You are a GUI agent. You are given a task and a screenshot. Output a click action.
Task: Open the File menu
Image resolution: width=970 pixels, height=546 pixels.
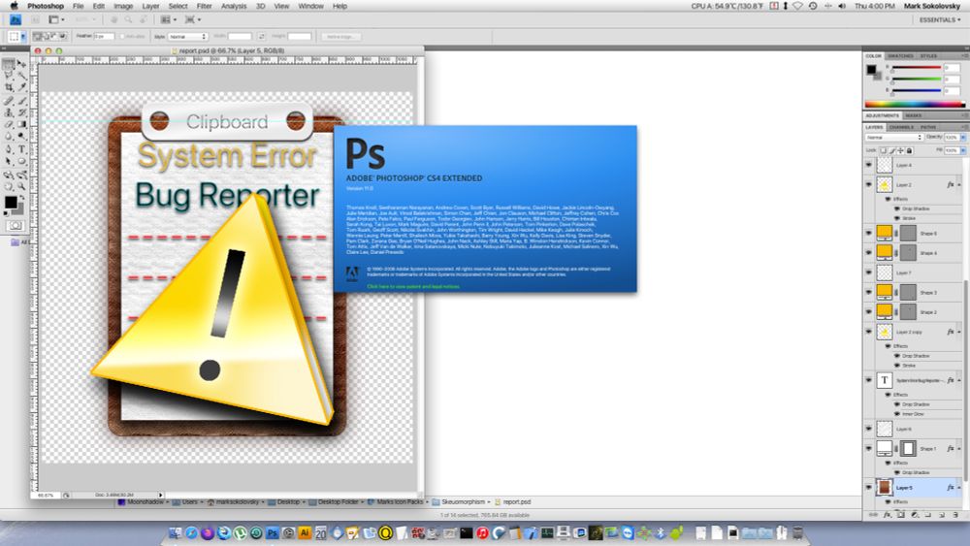tap(78, 6)
